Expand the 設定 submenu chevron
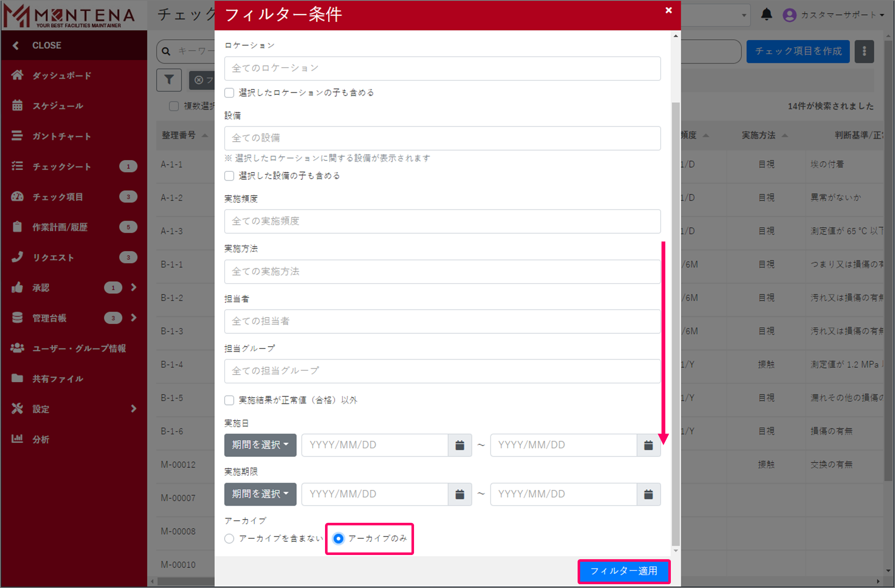The width and height of the screenshot is (895, 588). point(134,409)
